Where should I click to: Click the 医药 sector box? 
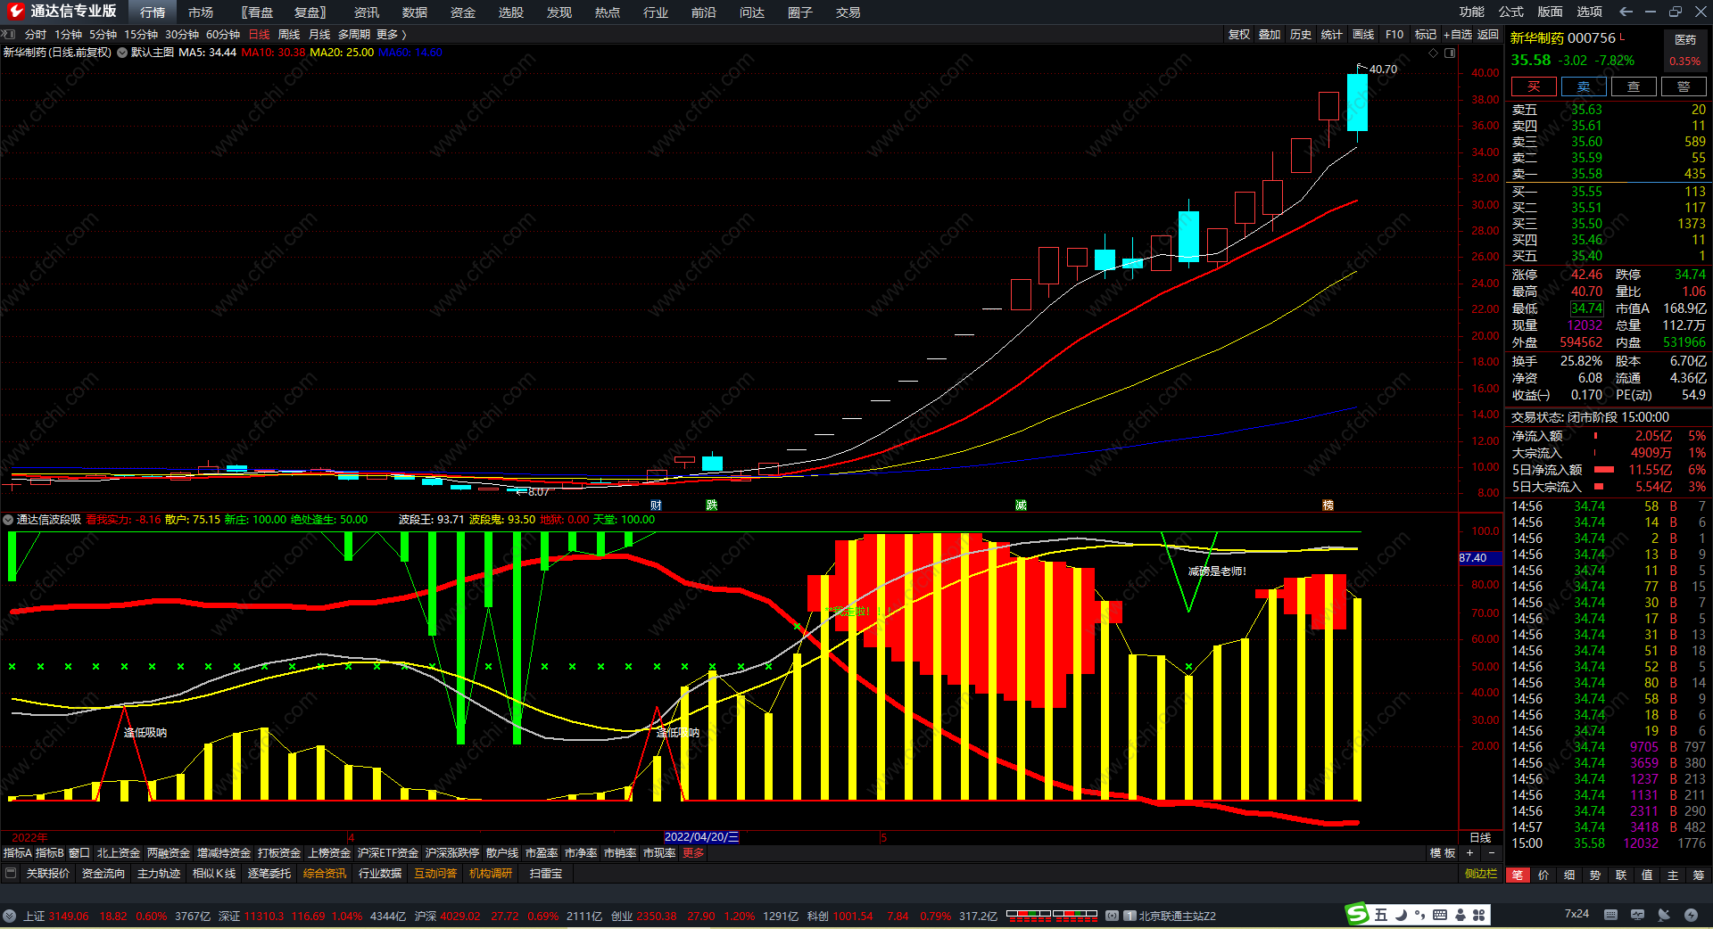pos(1685,50)
